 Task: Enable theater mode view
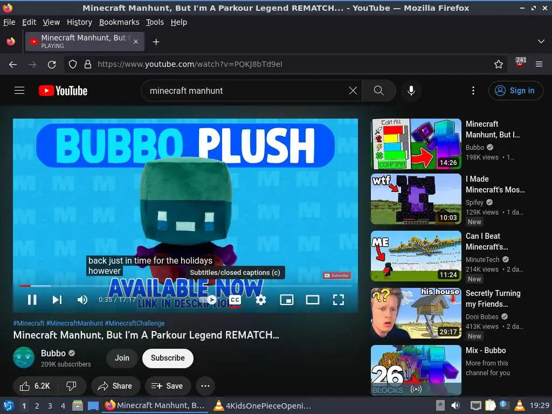313,300
